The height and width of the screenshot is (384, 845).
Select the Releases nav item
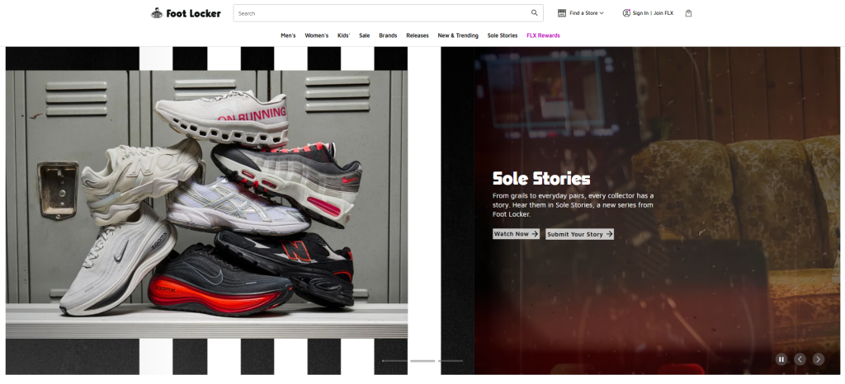[x=418, y=35]
